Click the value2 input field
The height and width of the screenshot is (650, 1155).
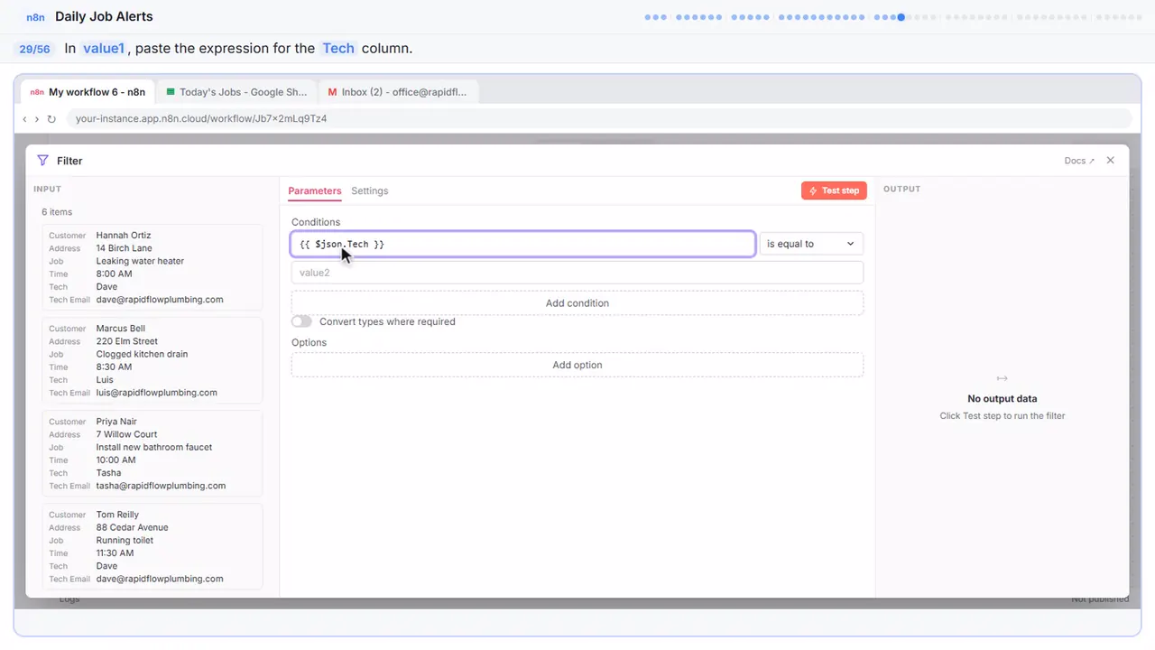577,273
